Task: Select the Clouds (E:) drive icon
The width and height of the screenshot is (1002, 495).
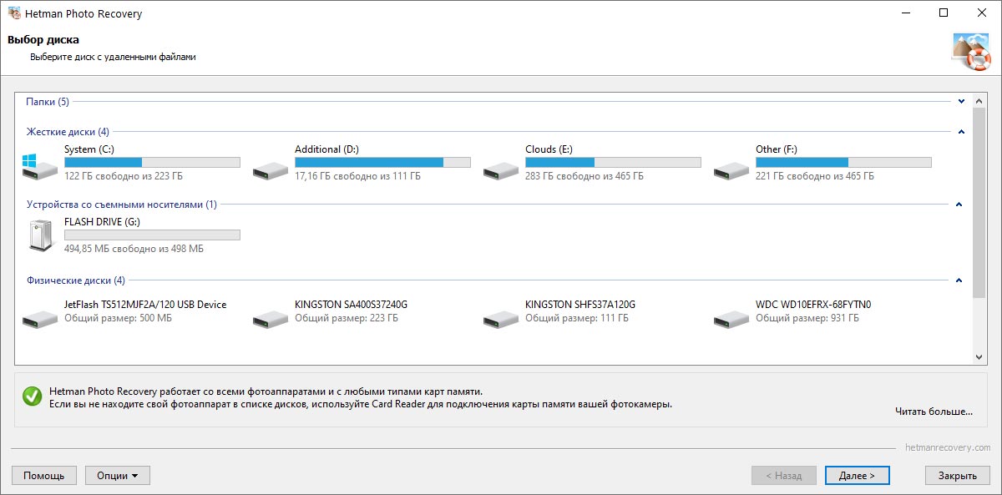Action: click(x=501, y=171)
